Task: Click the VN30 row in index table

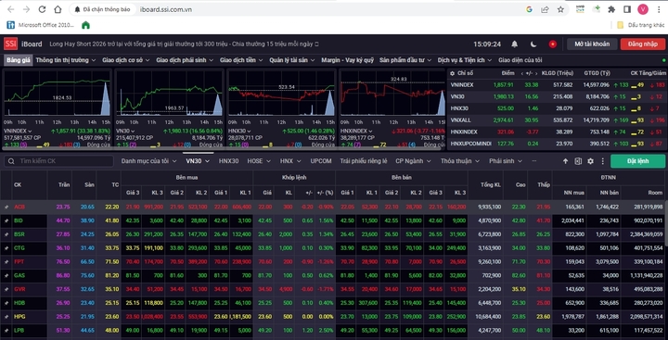Action: (558, 97)
